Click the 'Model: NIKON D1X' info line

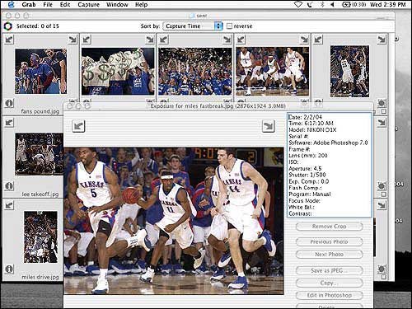312,129
